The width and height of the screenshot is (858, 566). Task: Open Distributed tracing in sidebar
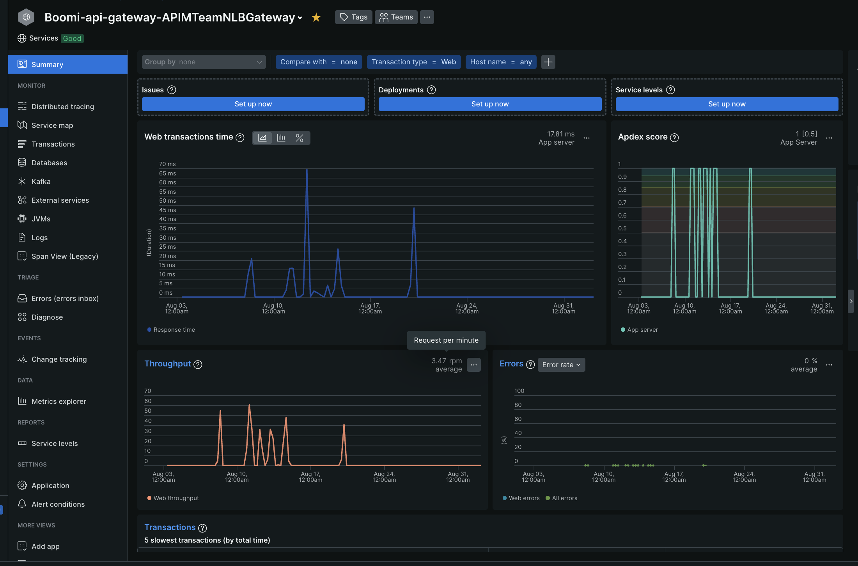click(62, 106)
